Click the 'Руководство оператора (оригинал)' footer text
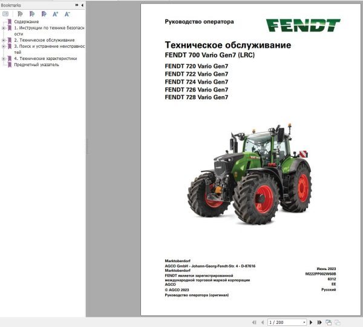 click(197, 296)
